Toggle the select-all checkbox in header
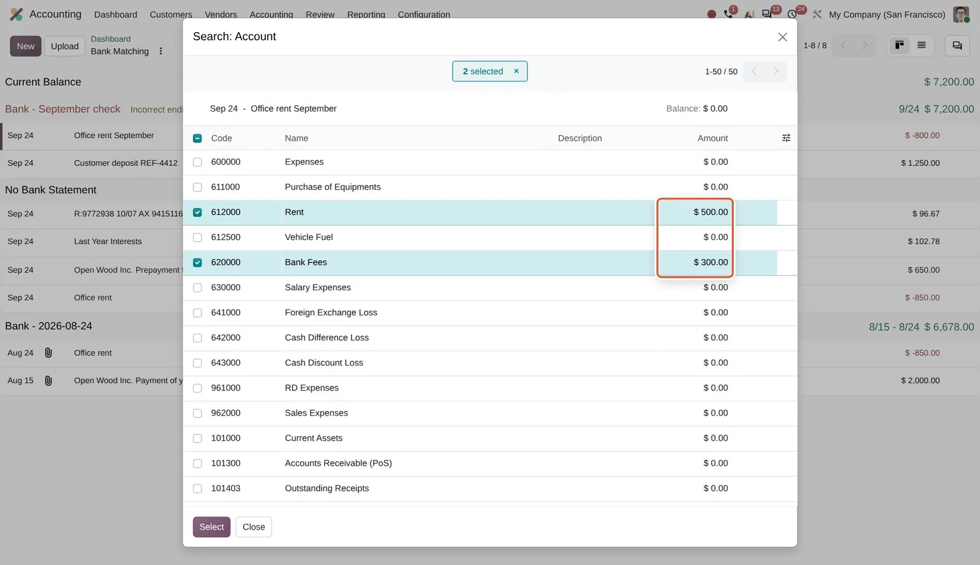 tap(197, 138)
